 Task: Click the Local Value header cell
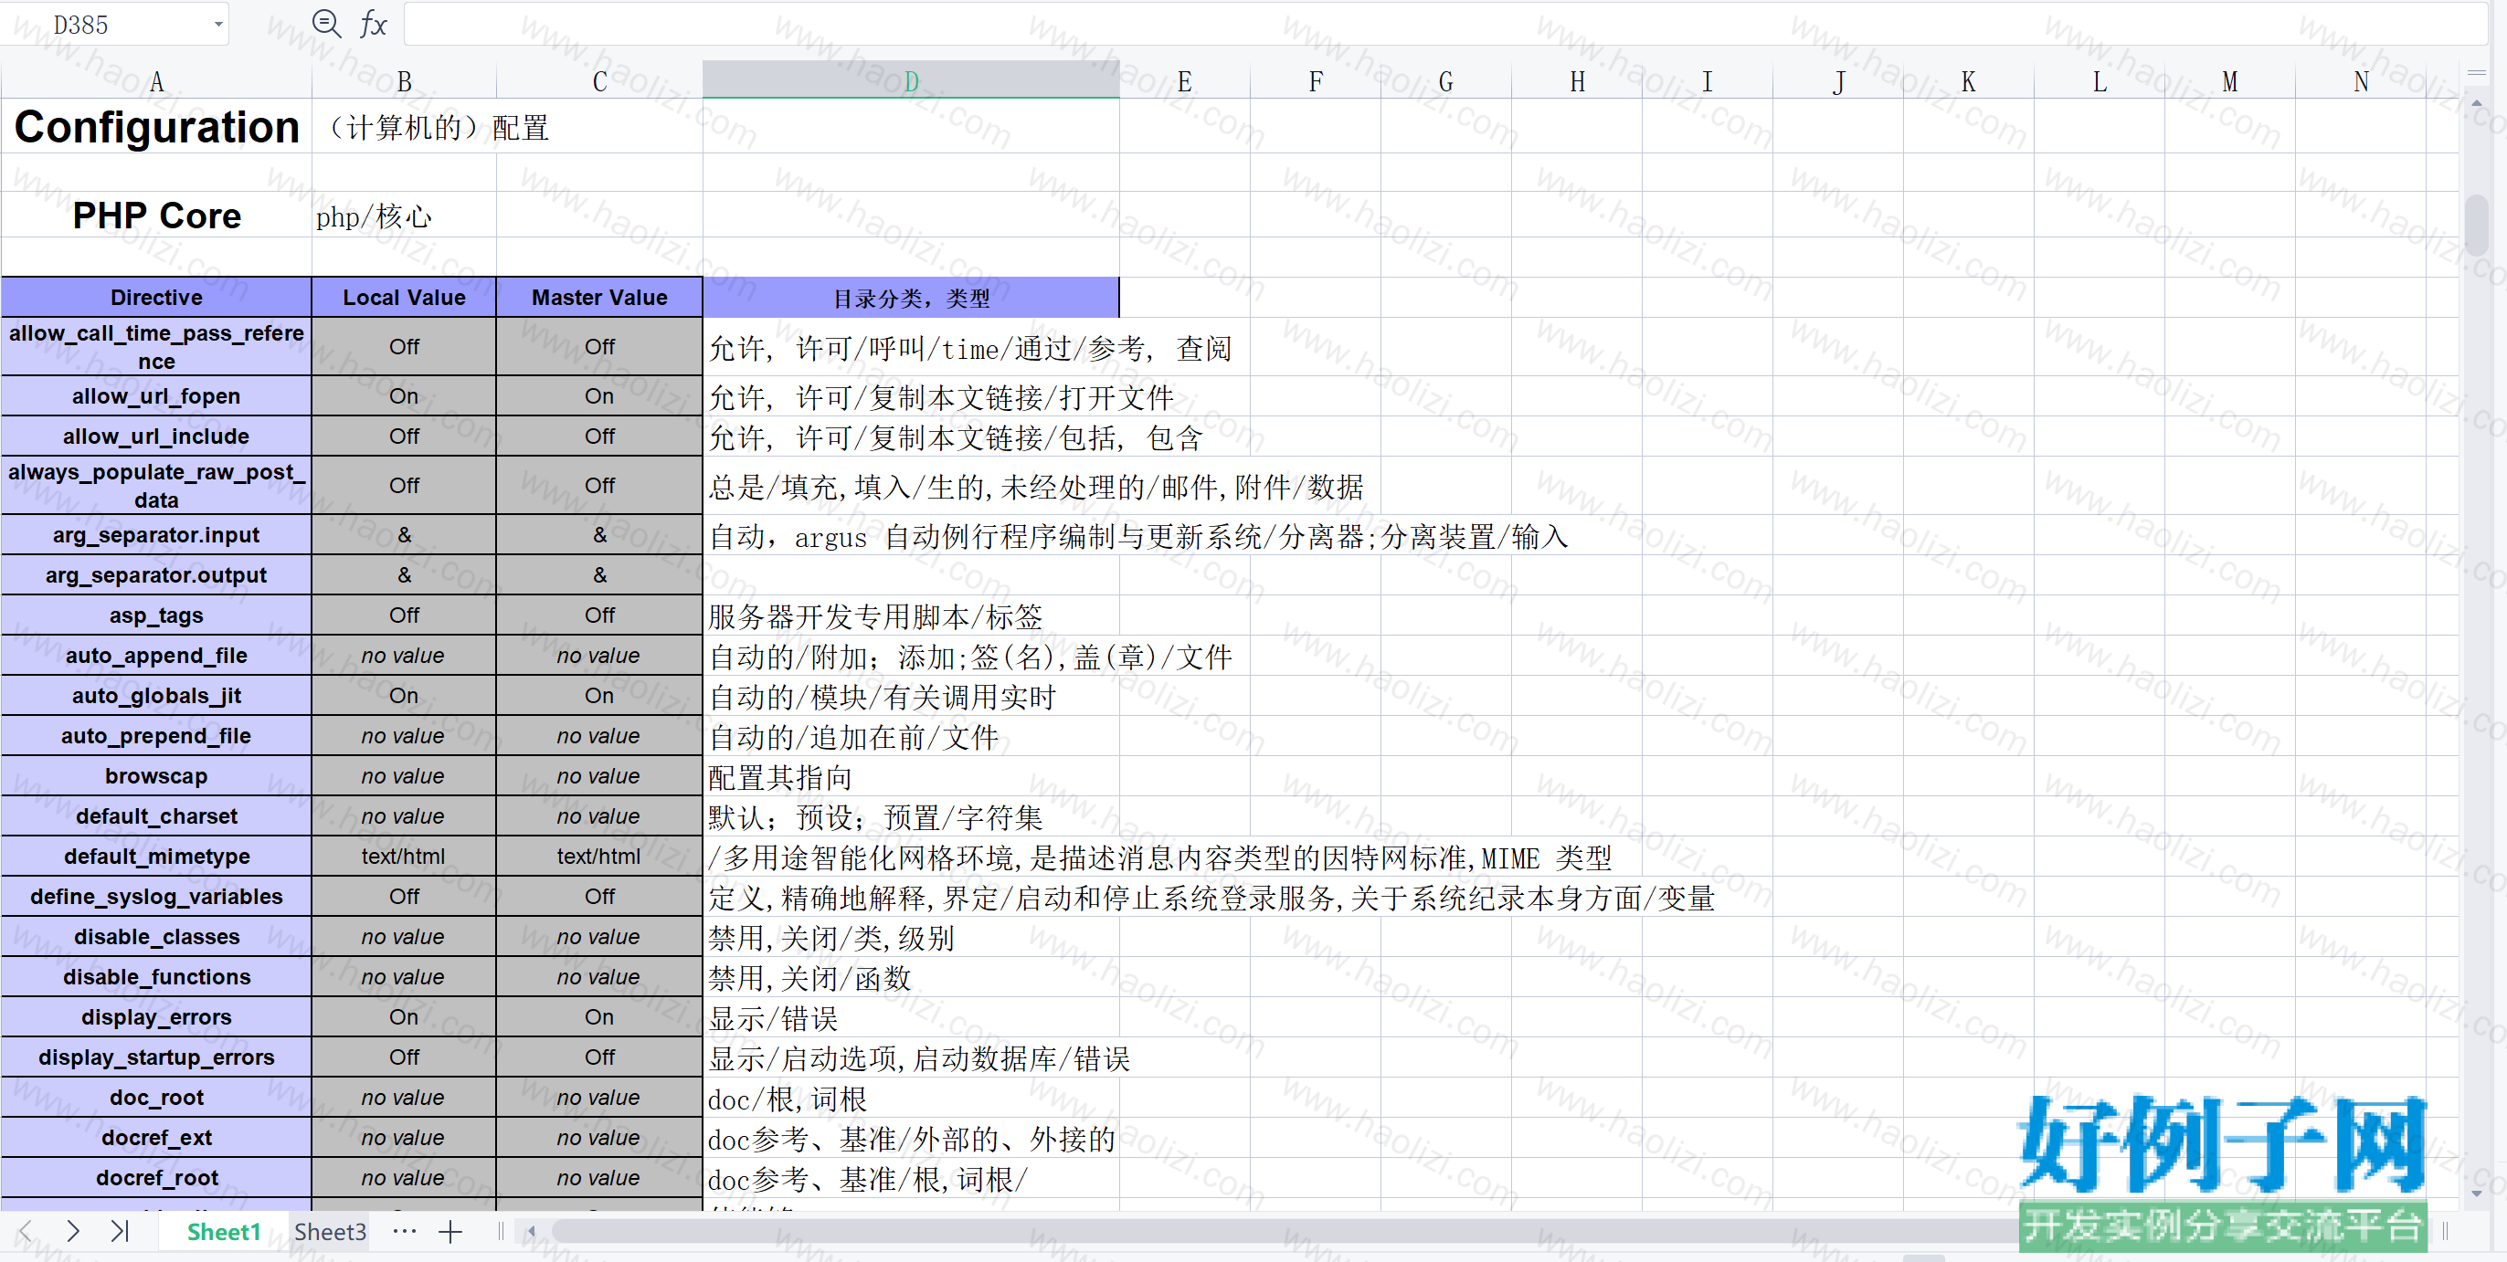(404, 298)
